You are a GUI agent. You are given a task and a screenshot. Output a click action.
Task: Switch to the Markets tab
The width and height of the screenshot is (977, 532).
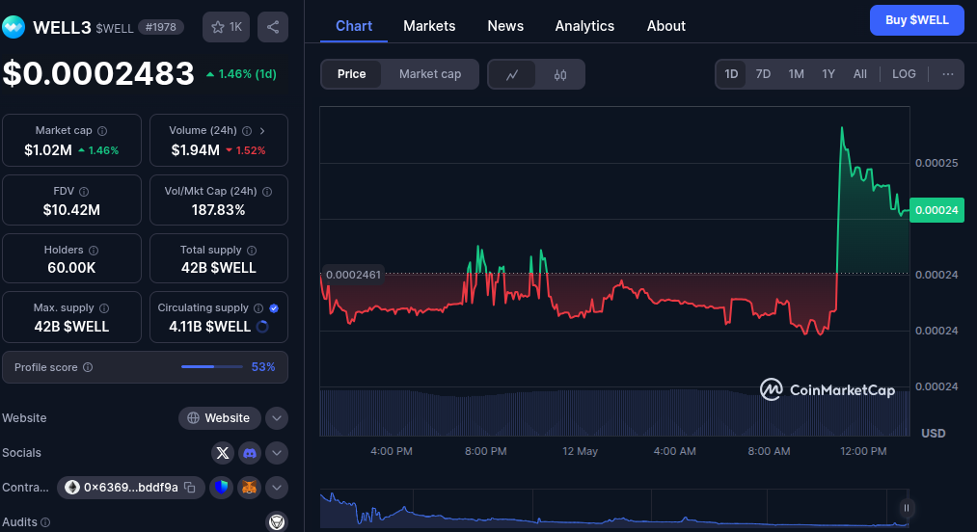click(x=429, y=26)
